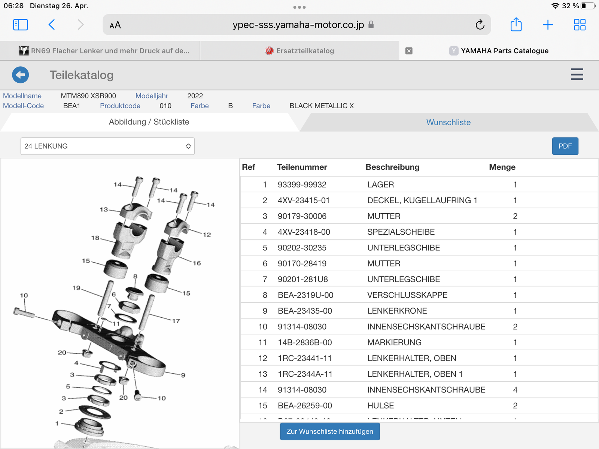This screenshot has height=449, width=599.
Task: Close the YAMAHA Parts Catalogue tab
Action: click(409, 51)
